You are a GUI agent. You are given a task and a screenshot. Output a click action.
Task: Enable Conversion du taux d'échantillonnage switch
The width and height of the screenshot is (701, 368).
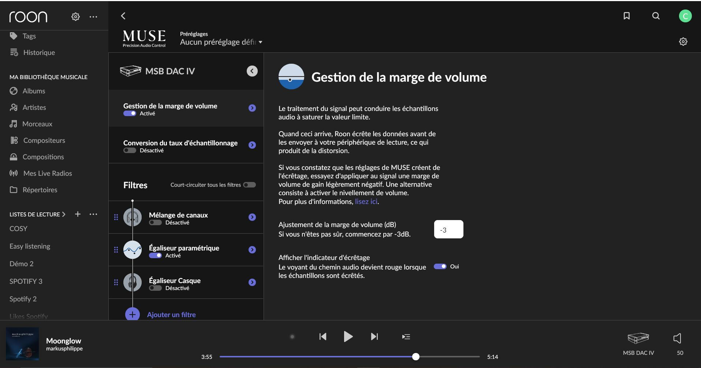pyautogui.click(x=130, y=150)
